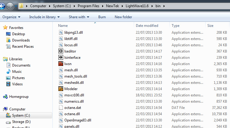230x128 pixels.
Task: Open the Organize dropdown menu
Action: pos(11,17)
